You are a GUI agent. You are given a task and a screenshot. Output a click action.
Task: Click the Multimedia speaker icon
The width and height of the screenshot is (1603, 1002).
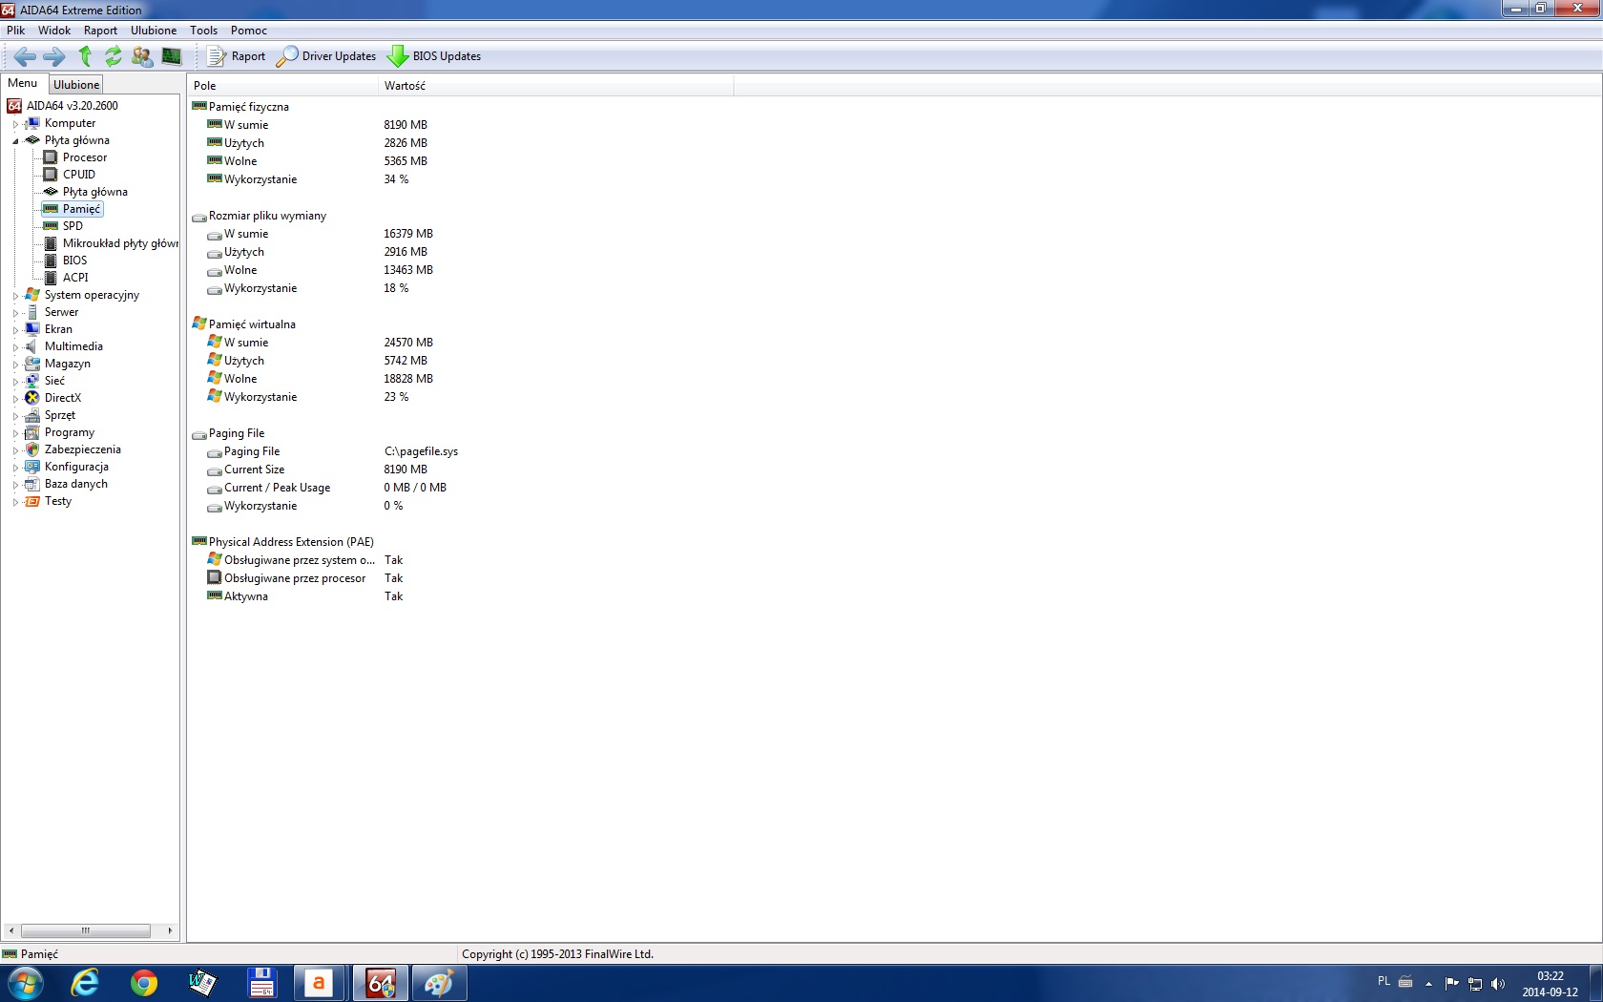pos(32,346)
